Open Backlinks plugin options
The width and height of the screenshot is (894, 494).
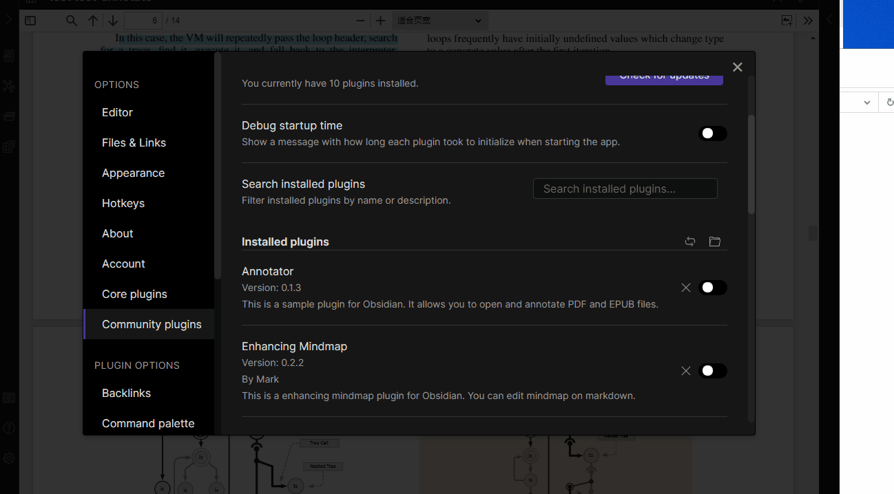tap(149, 393)
